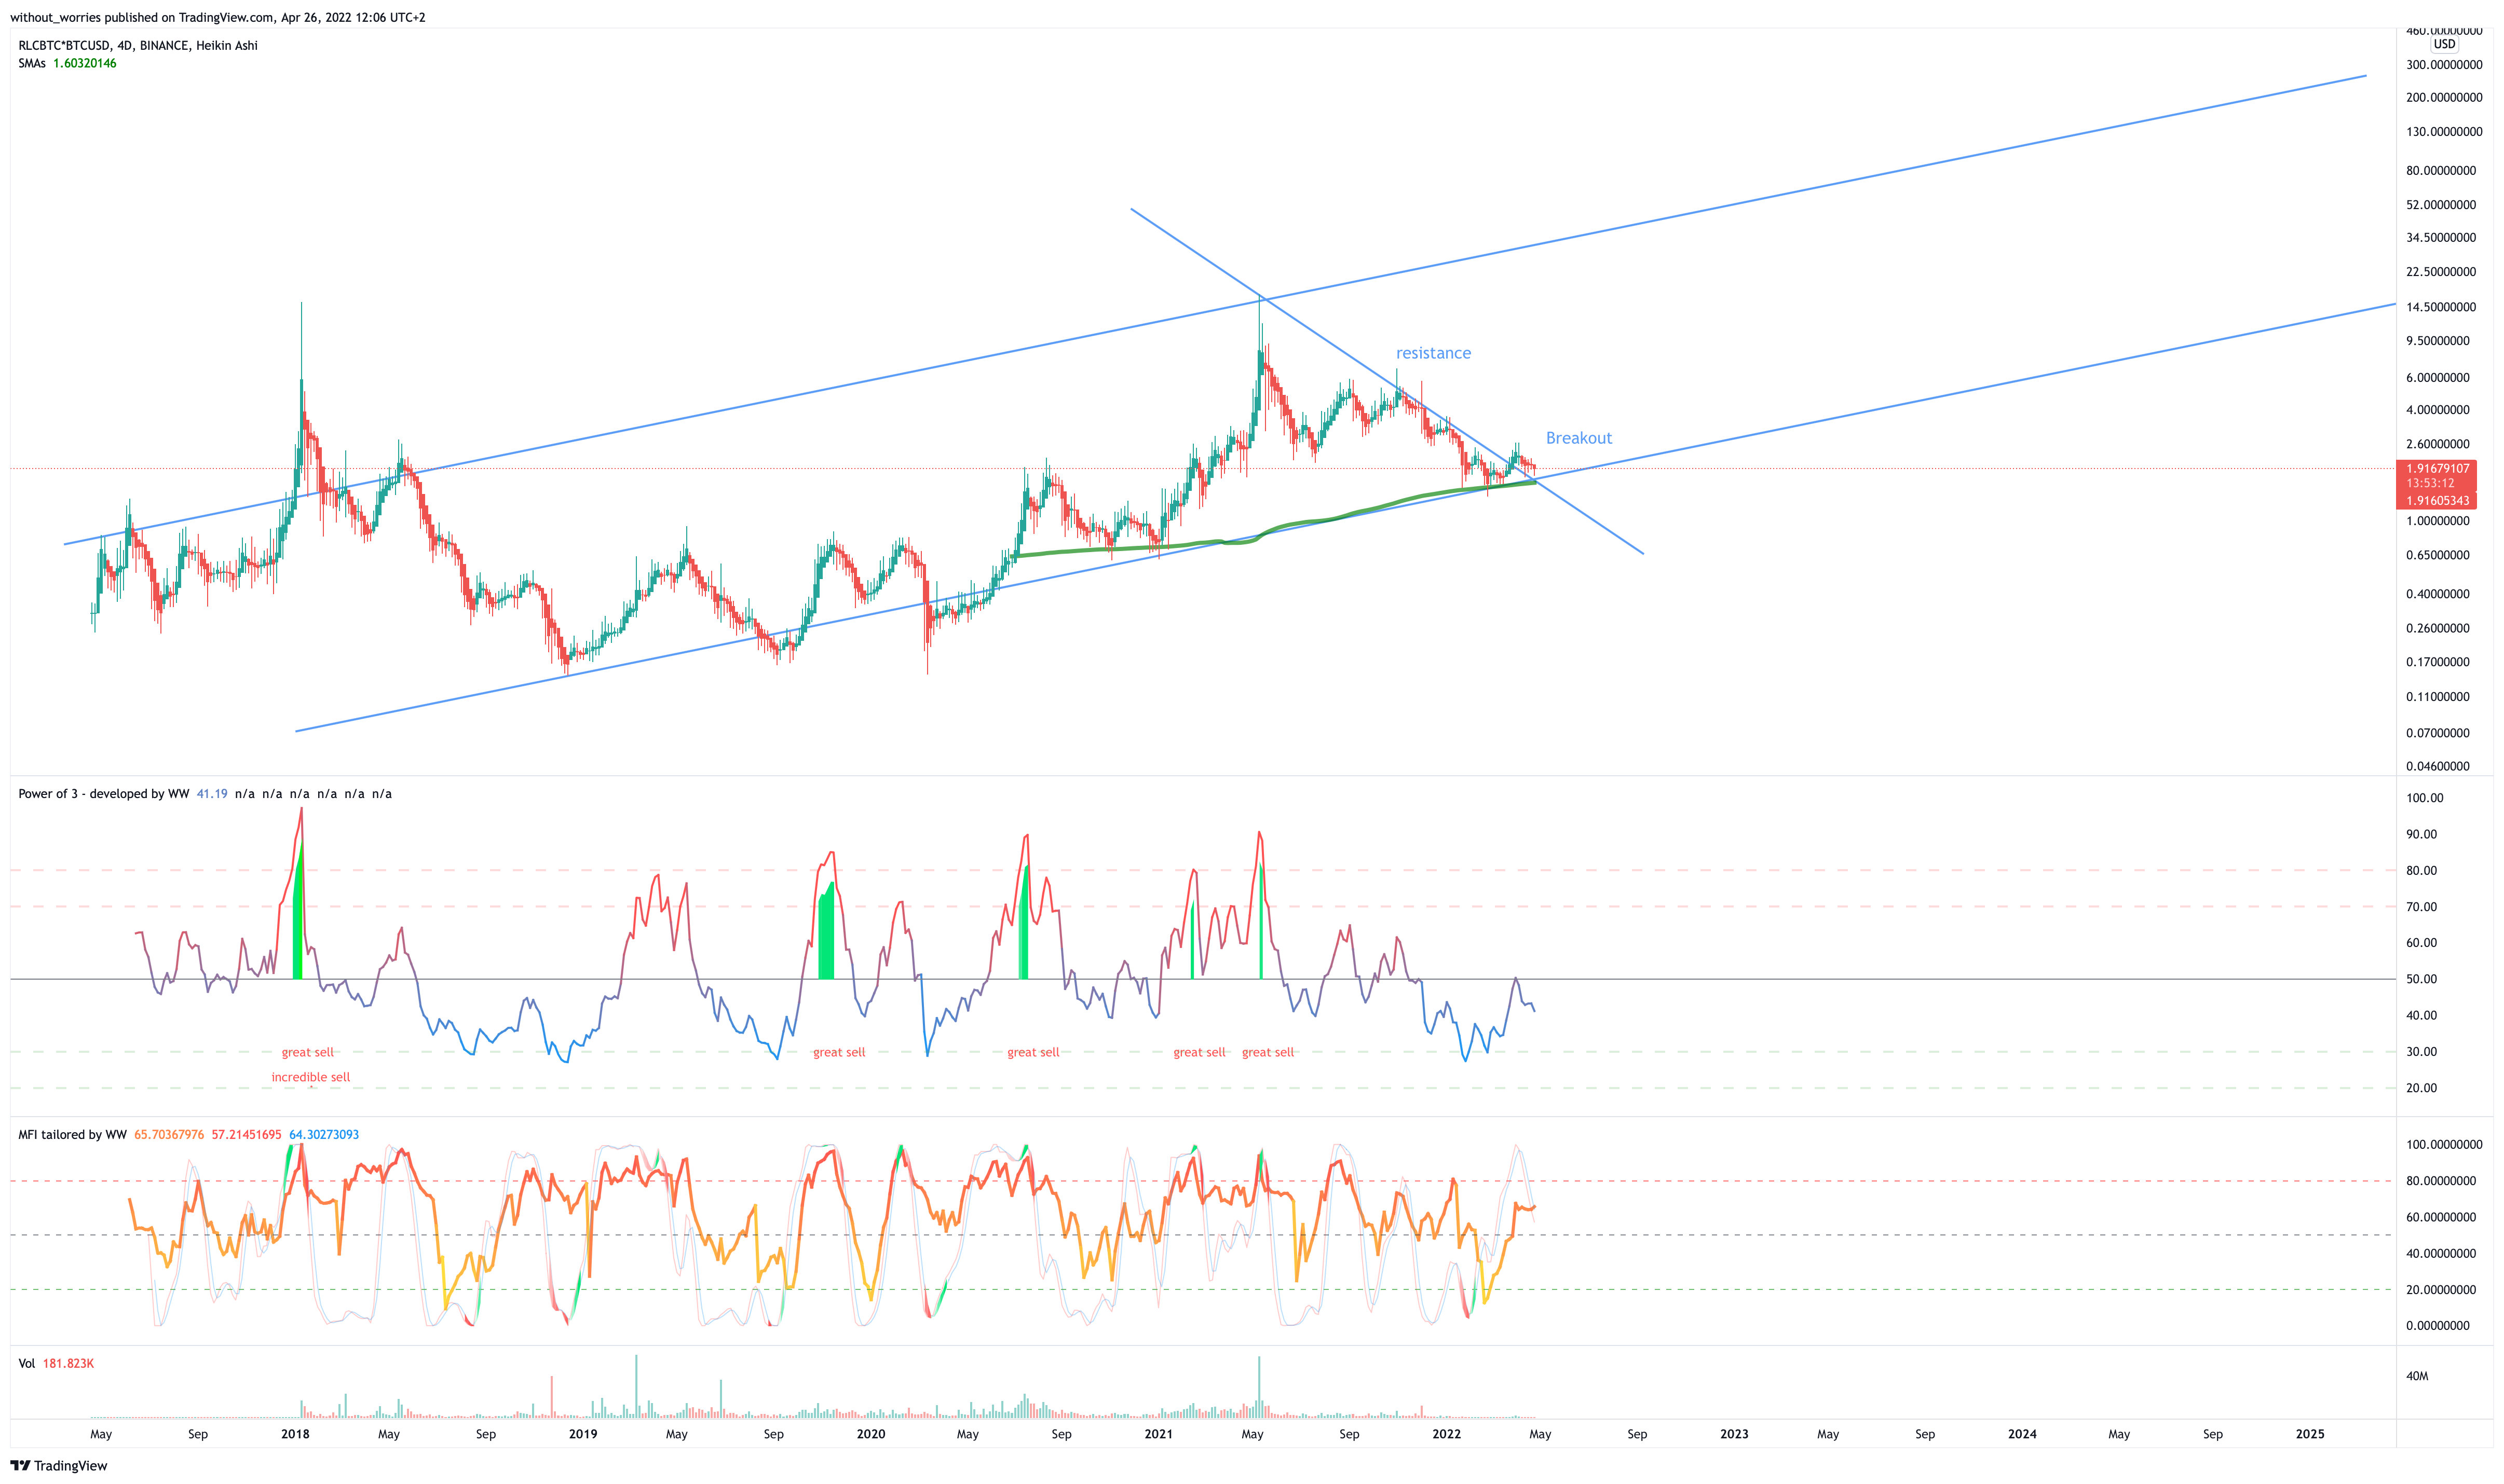Click the 'incredible sell' label
The width and height of the screenshot is (2504, 1484).
(x=311, y=1077)
